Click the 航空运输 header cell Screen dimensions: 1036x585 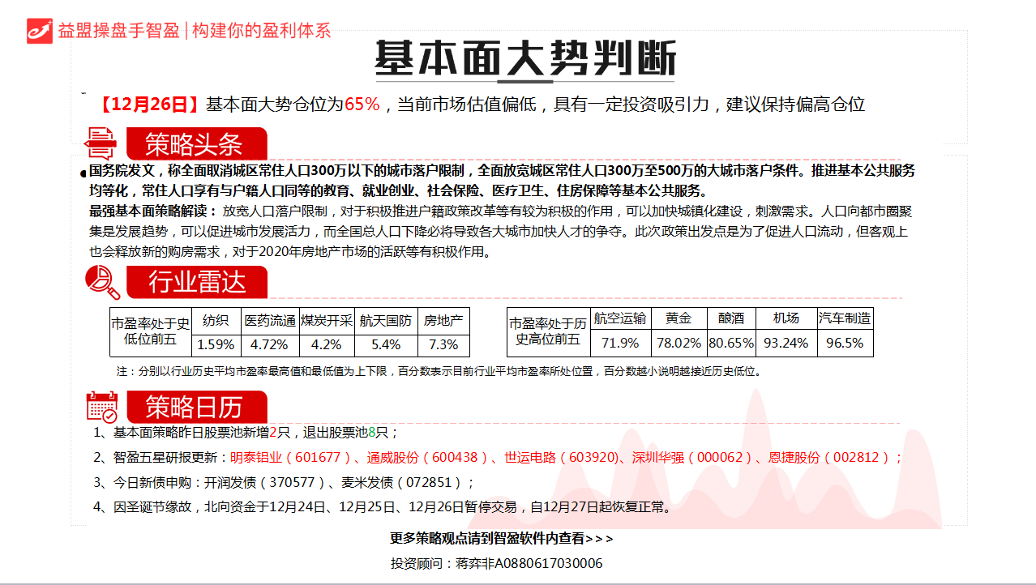(620, 318)
